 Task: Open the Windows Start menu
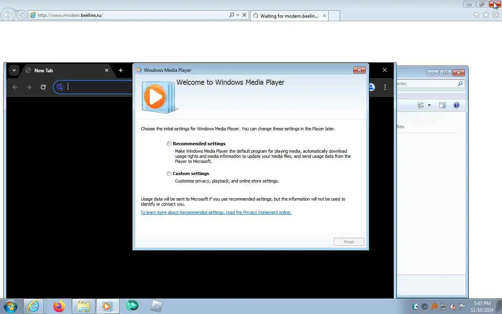(10, 306)
